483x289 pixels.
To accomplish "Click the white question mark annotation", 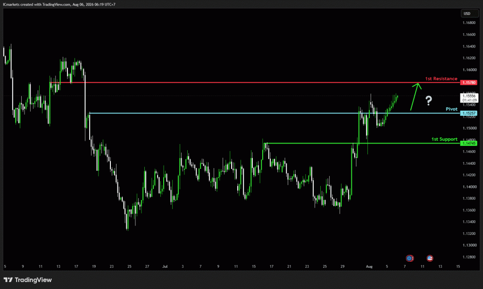I will point(428,101).
